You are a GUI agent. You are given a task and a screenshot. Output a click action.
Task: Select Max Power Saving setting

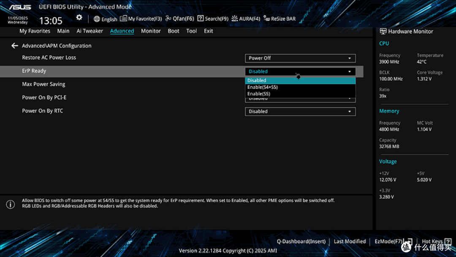[43, 84]
